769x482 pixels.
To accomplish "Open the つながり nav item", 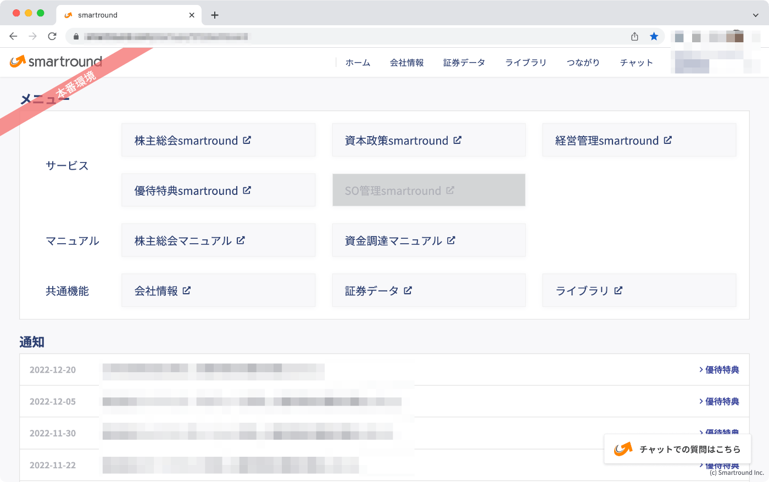I will pyautogui.click(x=583, y=63).
